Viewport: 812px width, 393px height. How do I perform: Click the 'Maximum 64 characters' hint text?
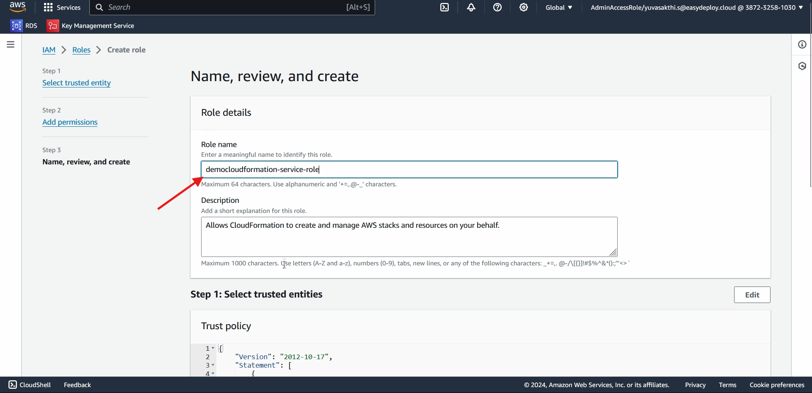299,184
